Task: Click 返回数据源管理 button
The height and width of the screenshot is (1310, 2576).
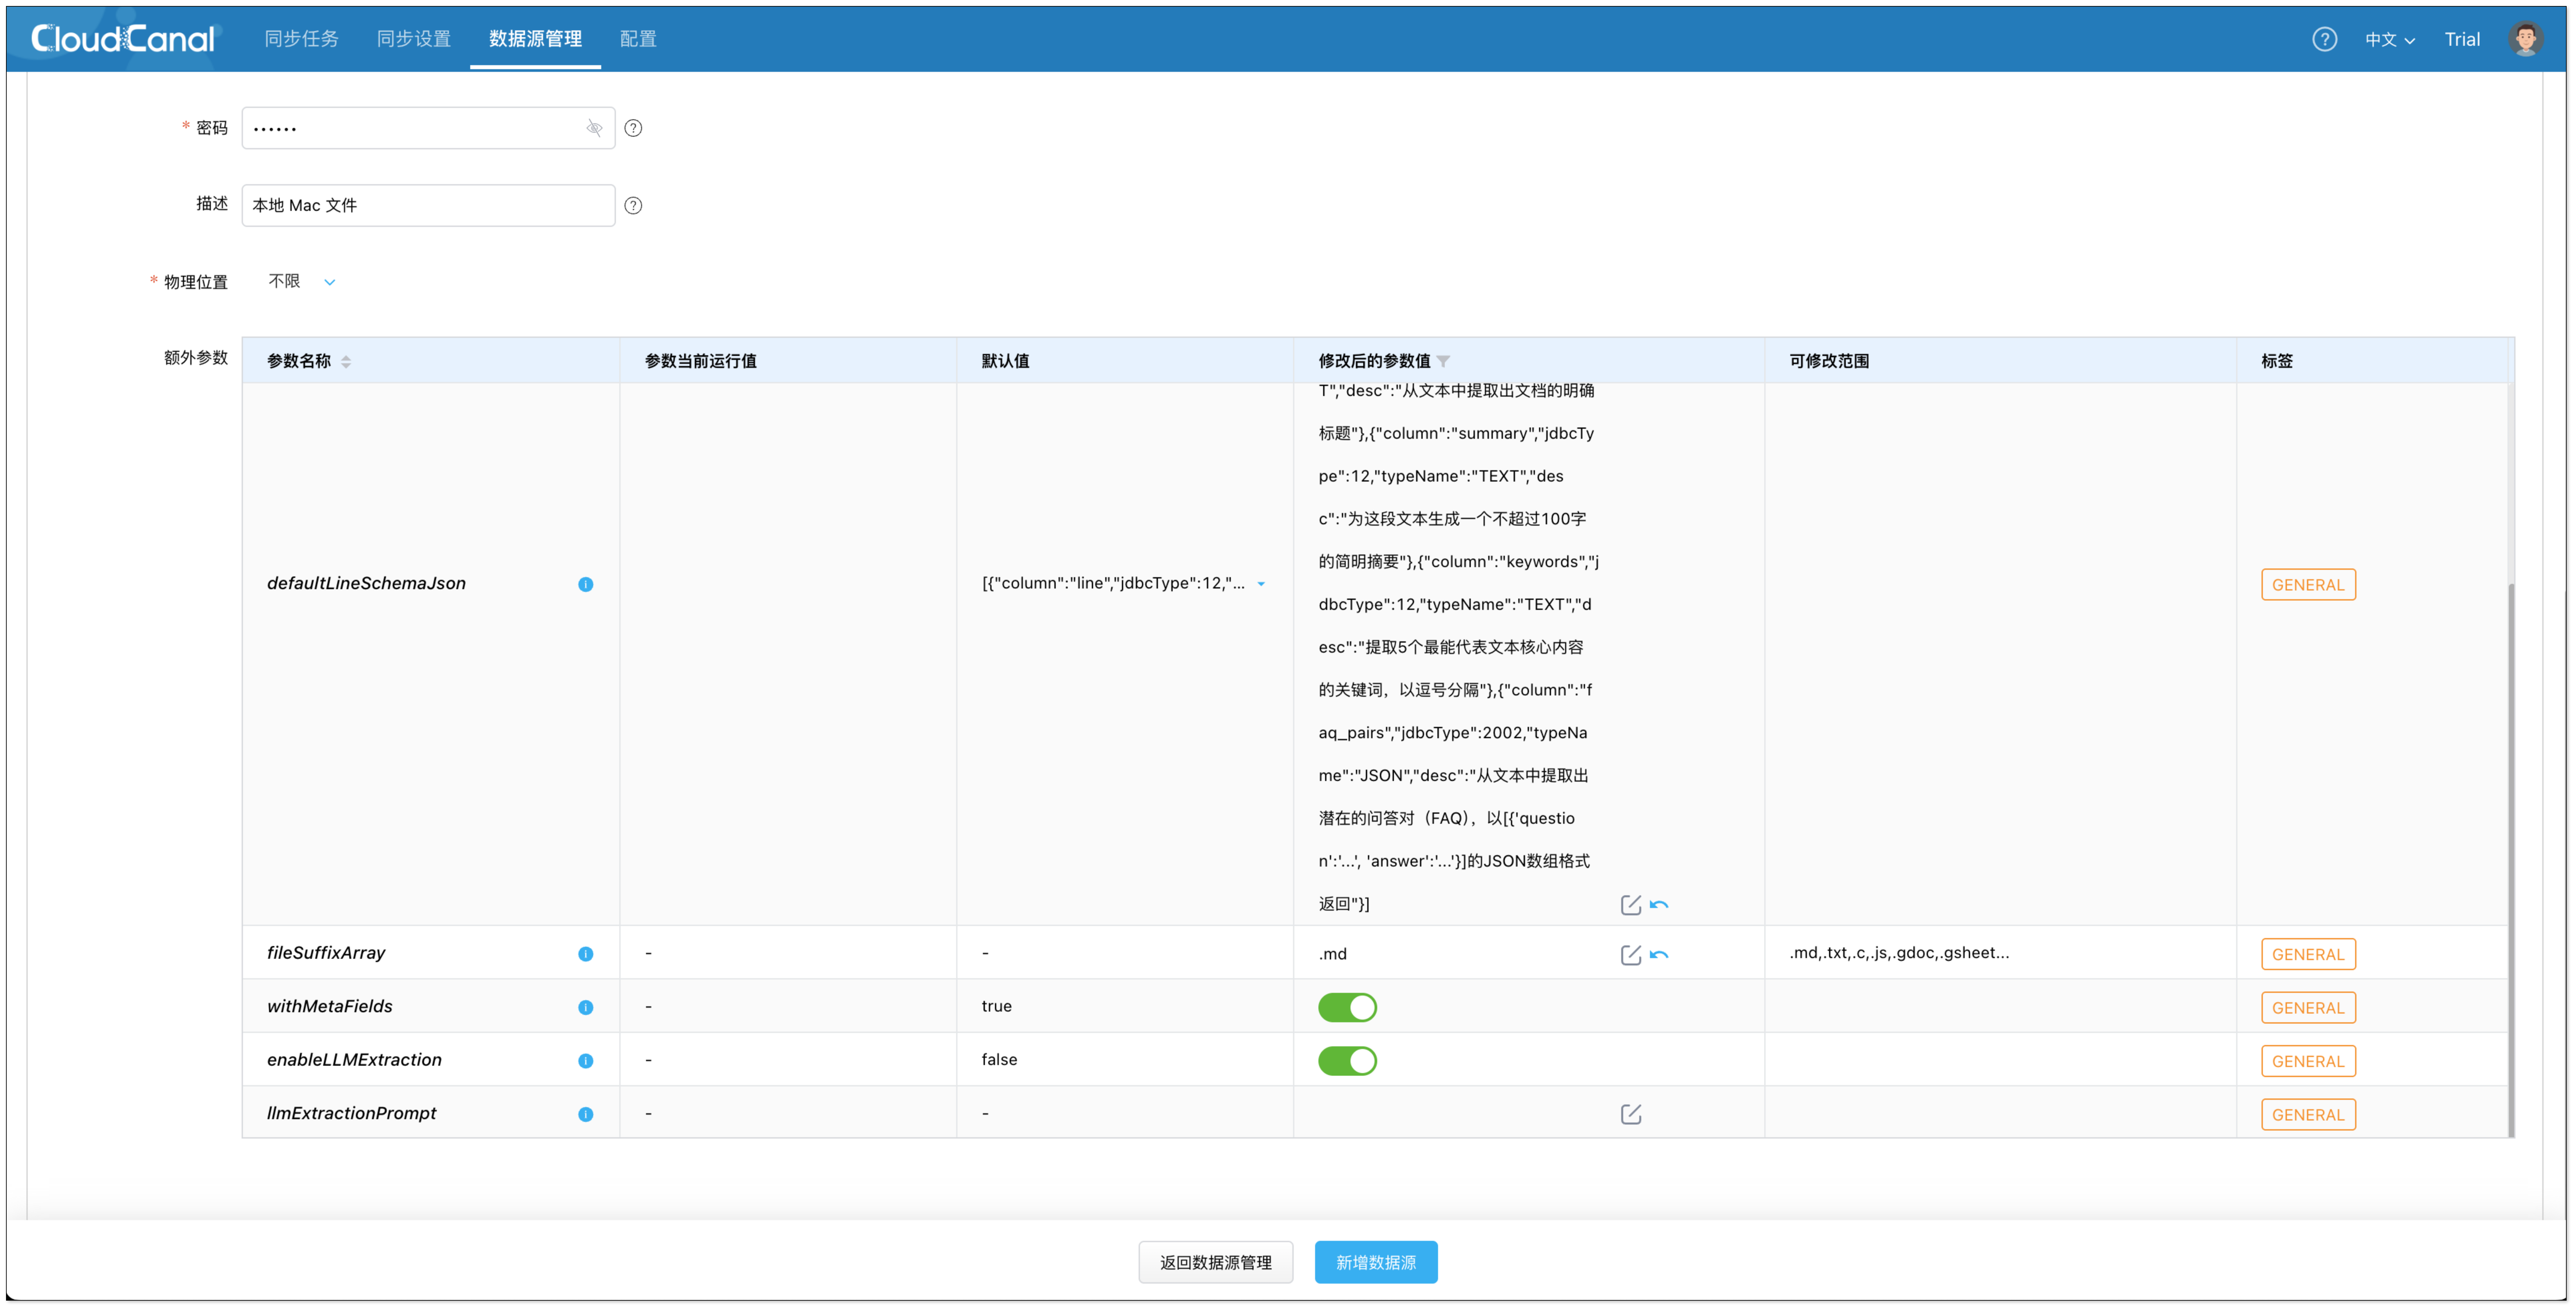Action: point(1215,1262)
